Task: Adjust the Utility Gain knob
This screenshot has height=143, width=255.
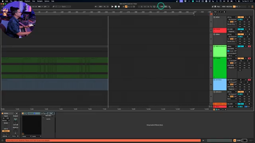Action: tap(16, 122)
